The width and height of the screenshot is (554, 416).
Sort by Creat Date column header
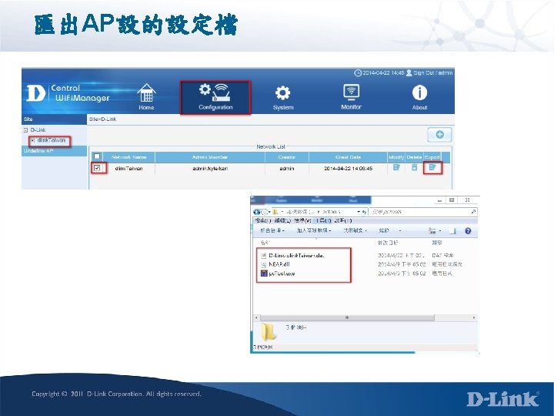348,157
